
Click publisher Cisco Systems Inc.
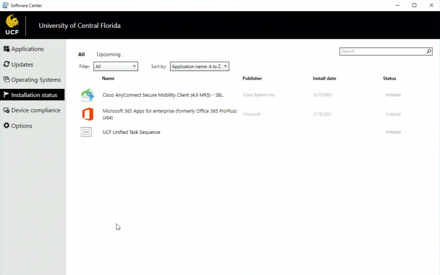(259, 95)
